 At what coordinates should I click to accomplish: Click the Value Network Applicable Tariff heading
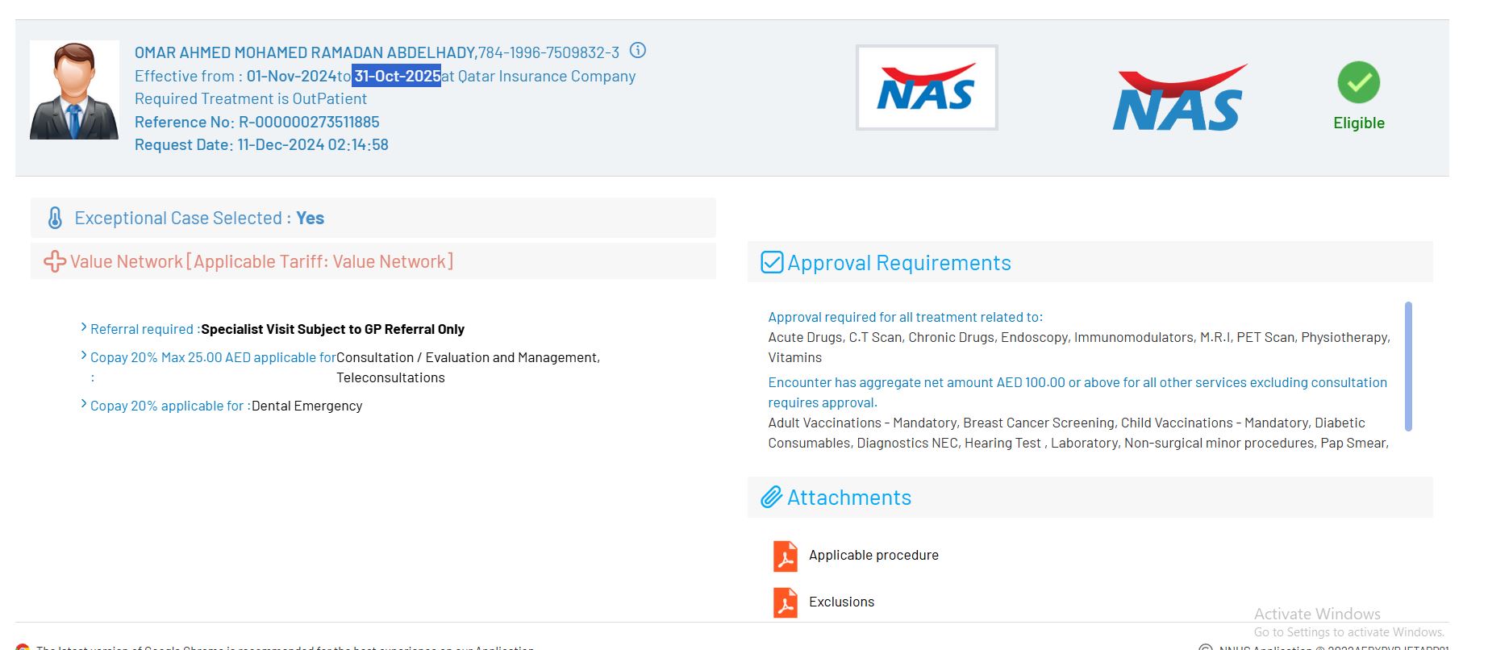[x=262, y=261]
